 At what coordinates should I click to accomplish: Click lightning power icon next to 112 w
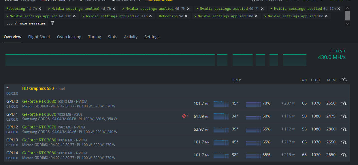point(282,129)
